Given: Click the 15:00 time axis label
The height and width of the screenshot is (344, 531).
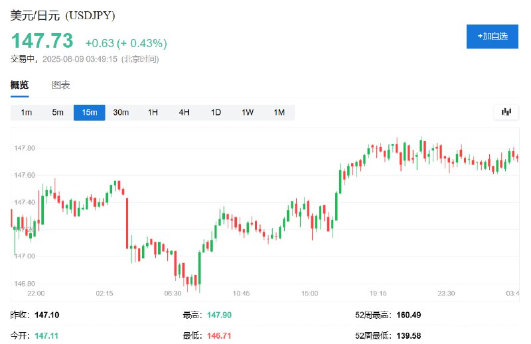Looking at the screenshot, I should coord(309,293).
